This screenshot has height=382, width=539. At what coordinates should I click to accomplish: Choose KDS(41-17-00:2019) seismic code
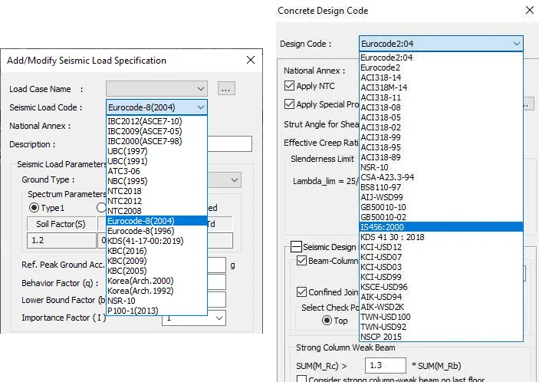156,241
